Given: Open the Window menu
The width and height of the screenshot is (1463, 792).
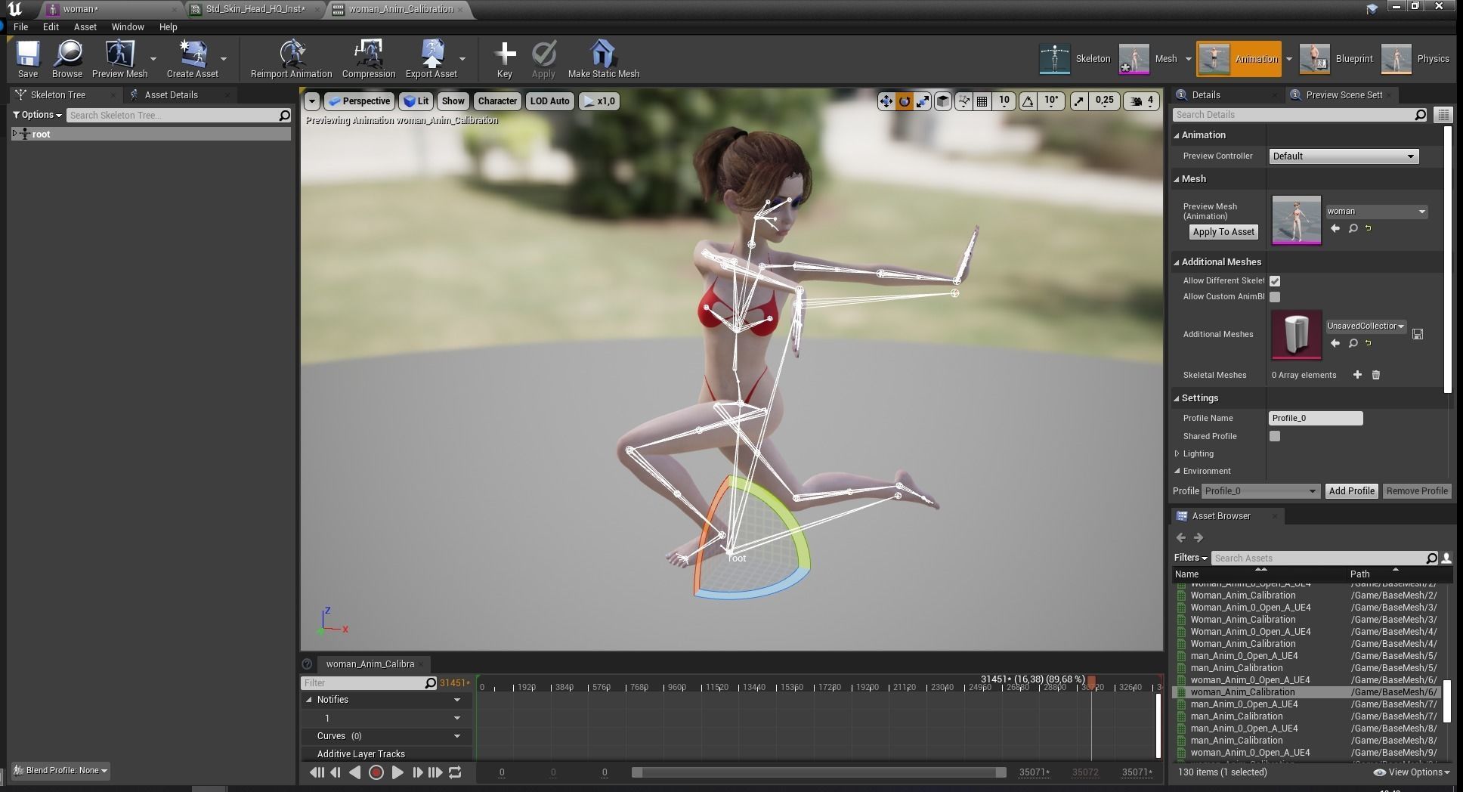Looking at the screenshot, I should click(128, 26).
